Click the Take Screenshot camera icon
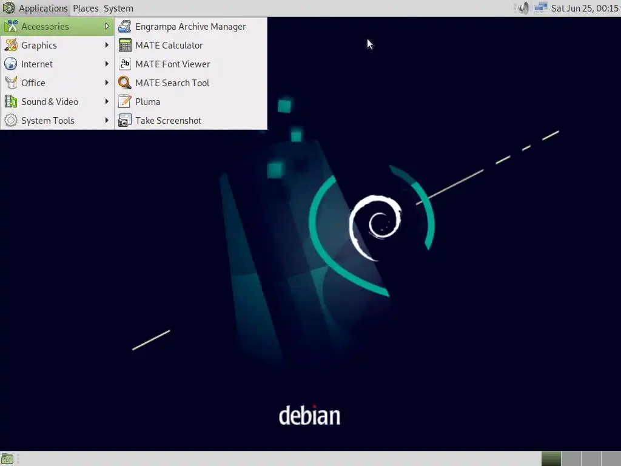The height and width of the screenshot is (466, 621). [125, 121]
